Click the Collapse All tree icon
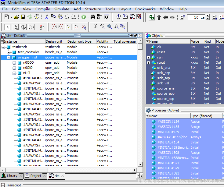 (x=99, y=17)
